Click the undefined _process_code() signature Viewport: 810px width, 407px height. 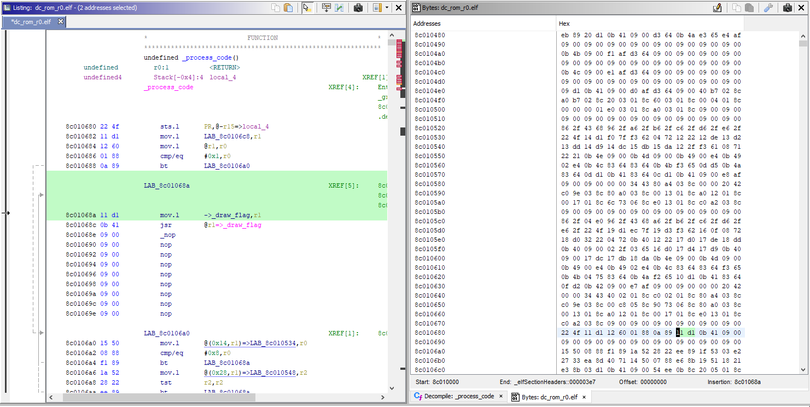191,57
